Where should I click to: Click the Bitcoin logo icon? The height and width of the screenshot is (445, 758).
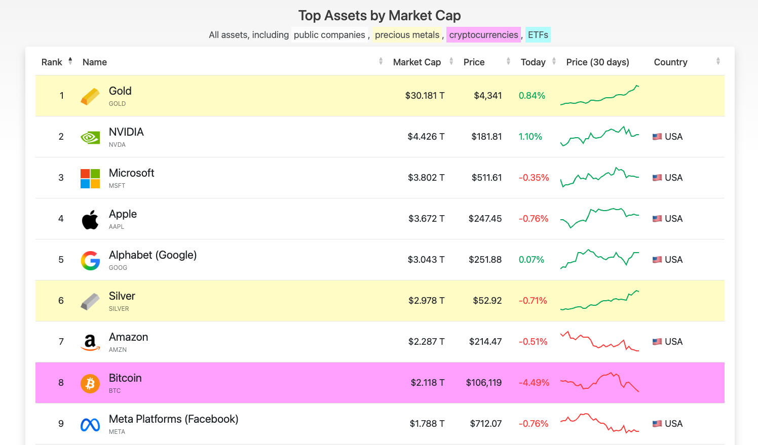90,383
